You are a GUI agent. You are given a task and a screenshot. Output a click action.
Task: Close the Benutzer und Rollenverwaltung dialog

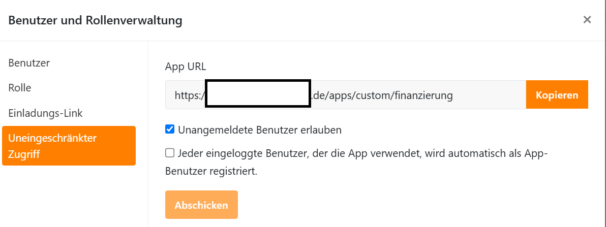pyautogui.click(x=587, y=20)
